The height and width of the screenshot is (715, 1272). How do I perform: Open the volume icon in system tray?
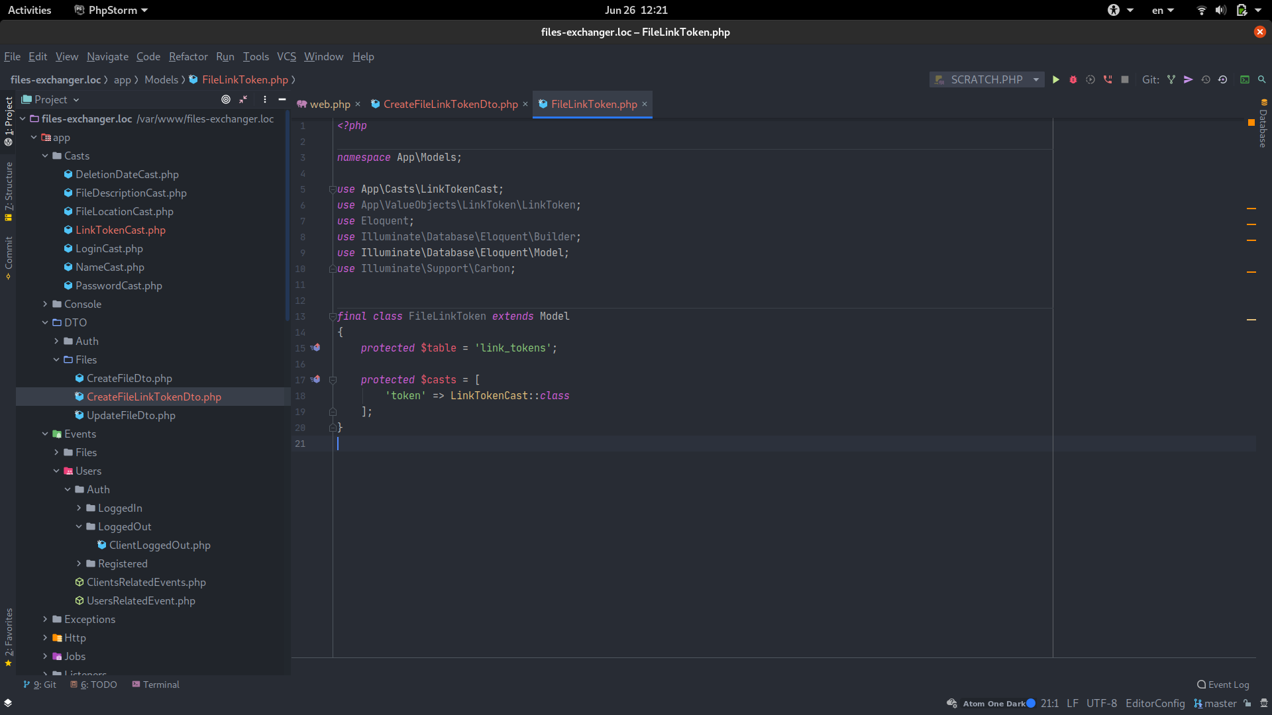[x=1220, y=10]
